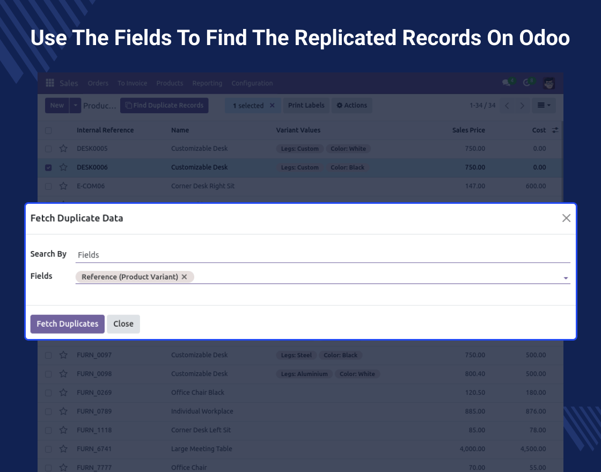Star the FURN_7777 product
This screenshot has height=472, width=601.
(x=63, y=468)
